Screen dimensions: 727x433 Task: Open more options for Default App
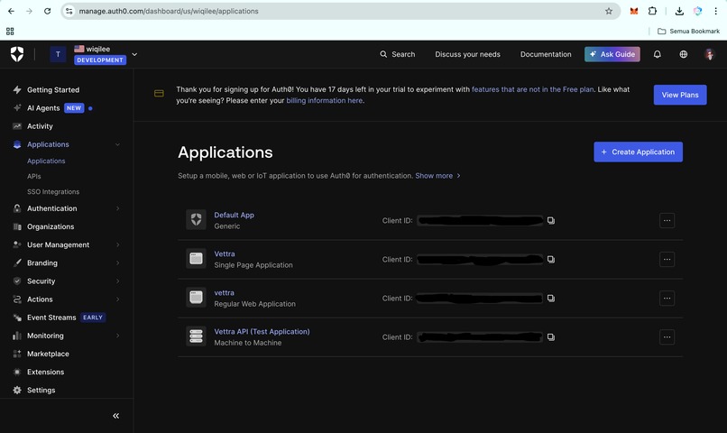pos(667,221)
